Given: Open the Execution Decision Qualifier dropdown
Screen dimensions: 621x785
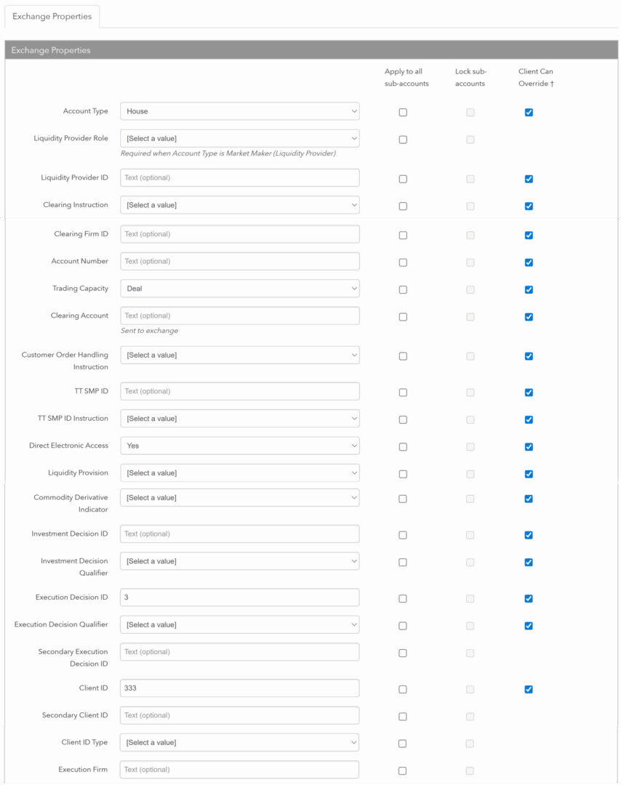Looking at the screenshot, I should [x=239, y=625].
